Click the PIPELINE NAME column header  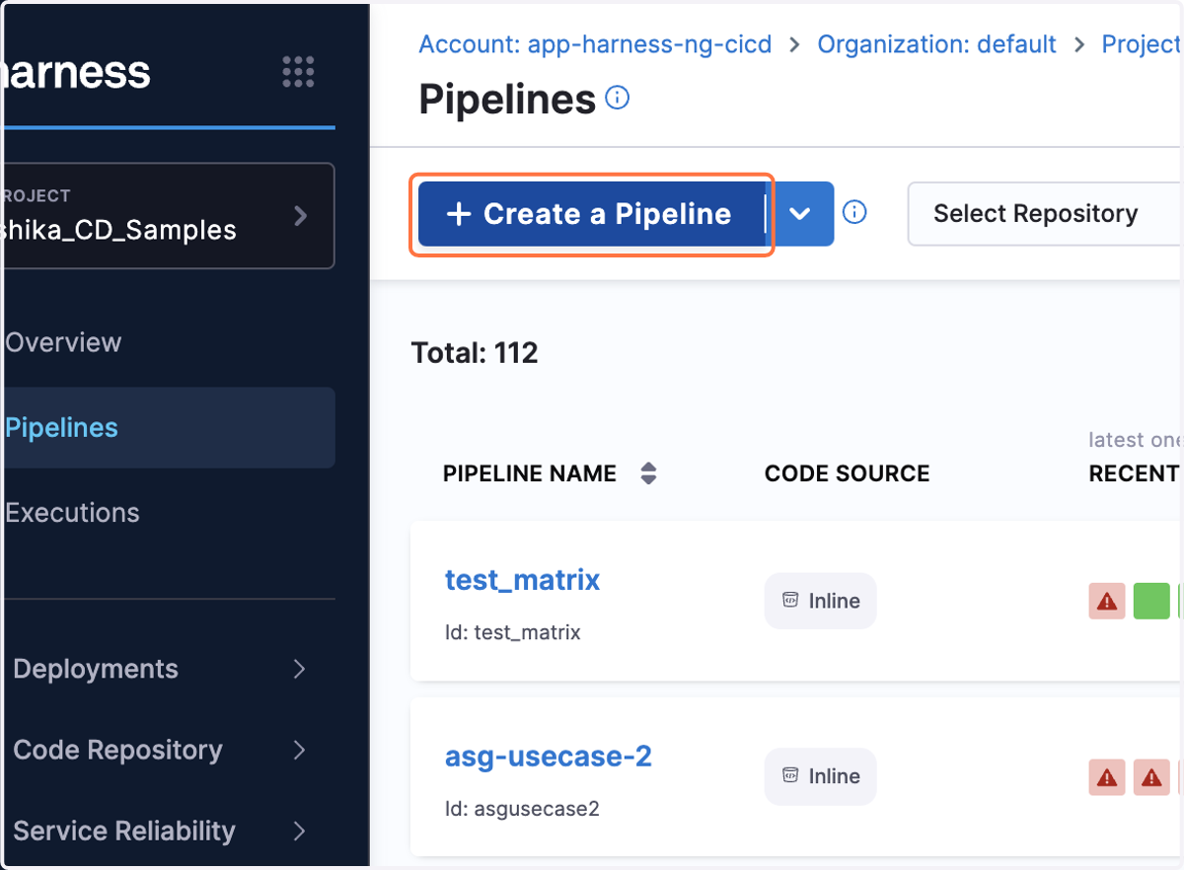[x=530, y=473]
